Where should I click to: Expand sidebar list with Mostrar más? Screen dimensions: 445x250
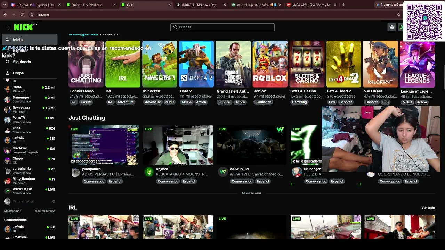click(13, 211)
